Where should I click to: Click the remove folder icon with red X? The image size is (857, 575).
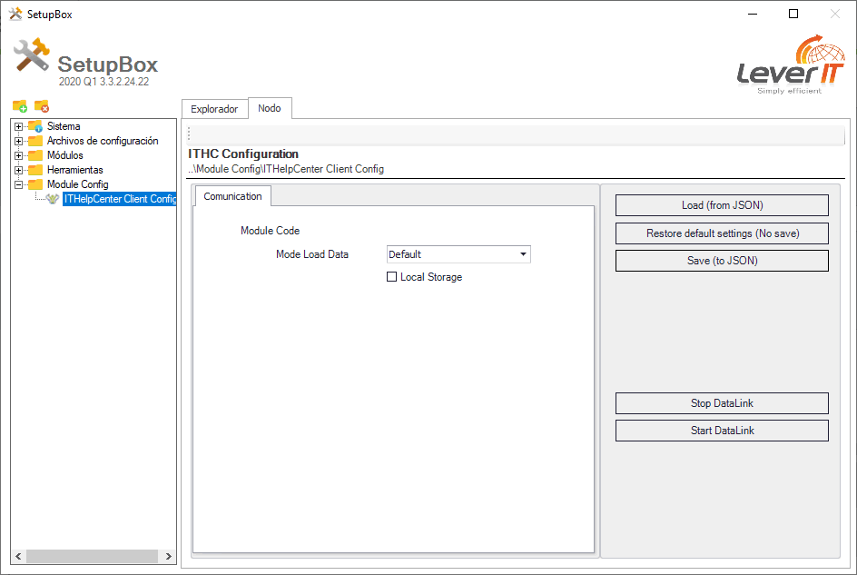42,105
